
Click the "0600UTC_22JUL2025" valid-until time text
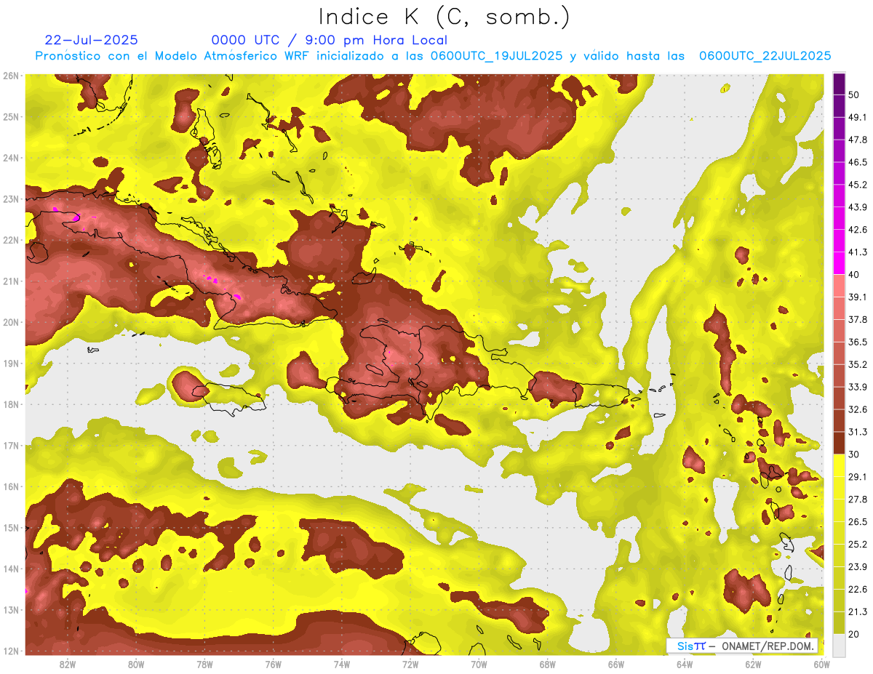(765, 56)
